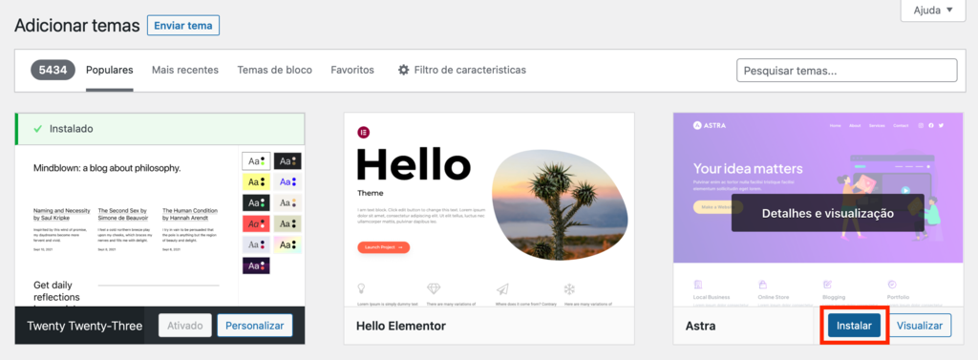The width and height of the screenshot is (978, 360).
Task: Click the gear icon beside Filtro
Action: click(404, 70)
